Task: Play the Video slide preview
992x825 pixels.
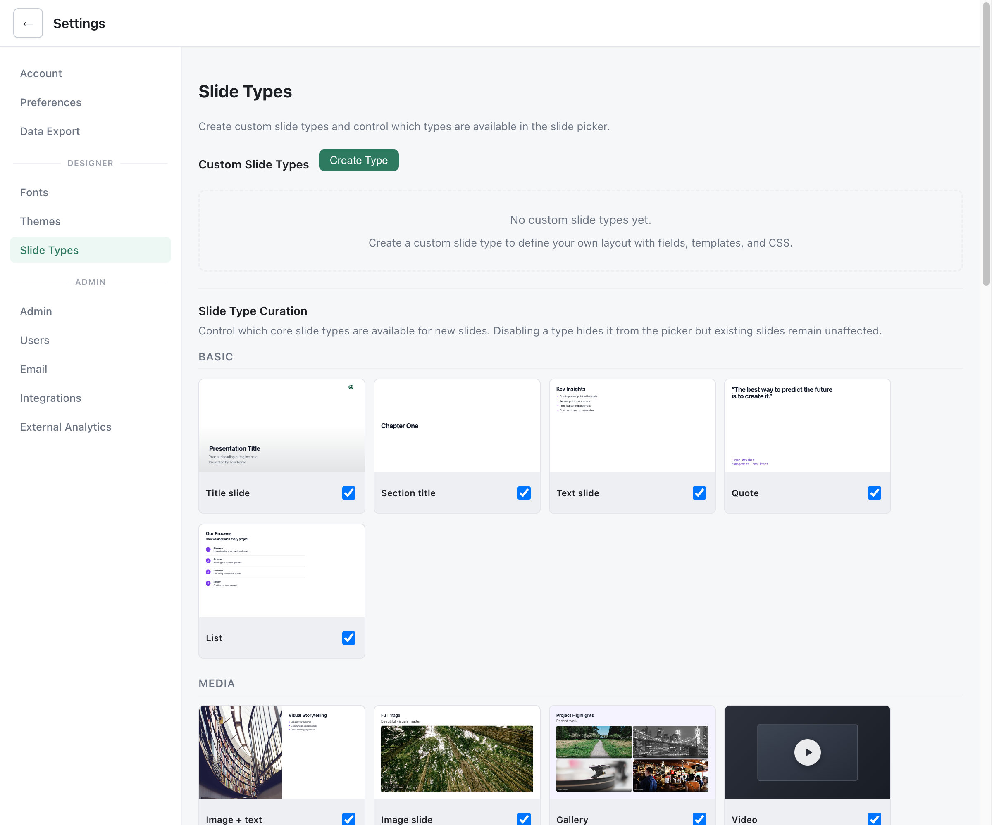Action: 807,752
